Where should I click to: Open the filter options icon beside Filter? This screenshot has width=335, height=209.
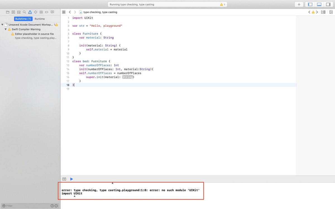pos(4,206)
